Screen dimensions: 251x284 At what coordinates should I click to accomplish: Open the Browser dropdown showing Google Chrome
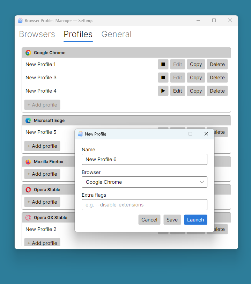coord(145,182)
